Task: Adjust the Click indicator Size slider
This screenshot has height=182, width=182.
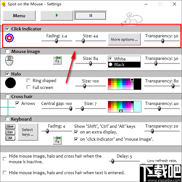Action: [83, 41]
